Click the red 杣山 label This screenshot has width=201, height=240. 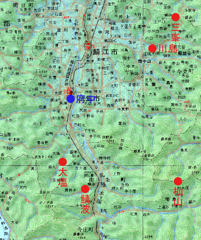[x=178, y=197]
